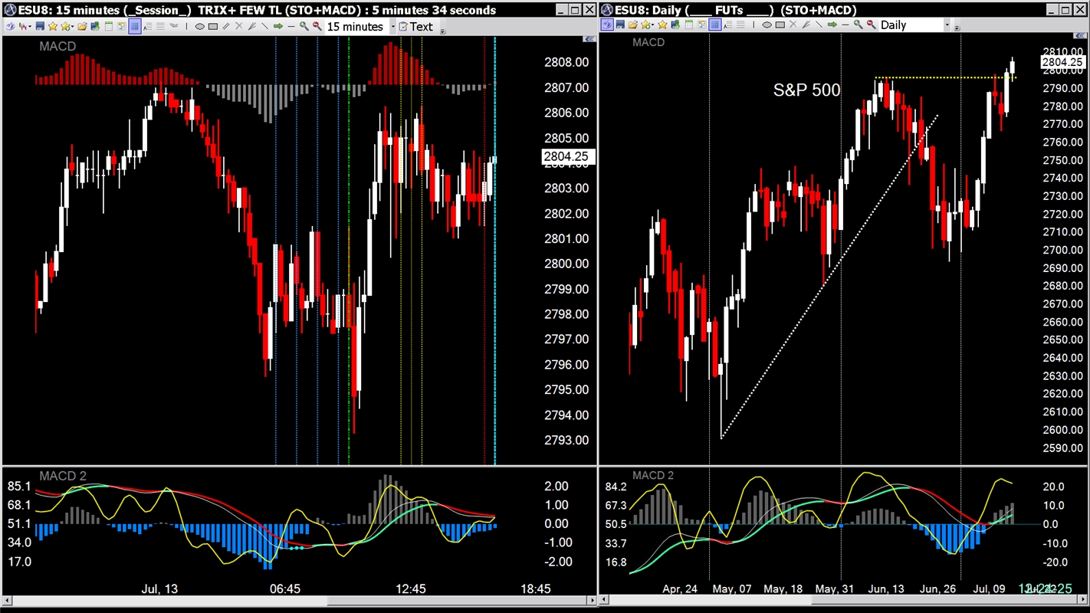Save the 15 minutes chart with the floppy disk icon
1090x613 pixels.
tap(40, 26)
